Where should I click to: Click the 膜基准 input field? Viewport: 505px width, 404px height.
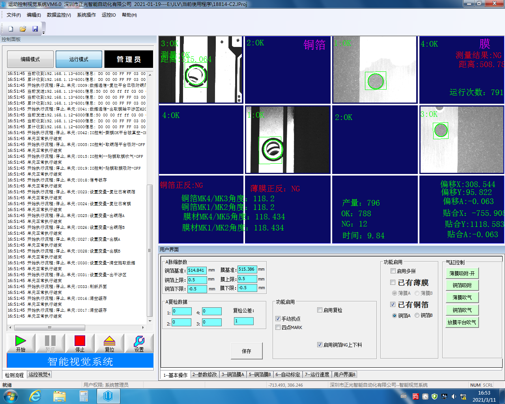(247, 269)
